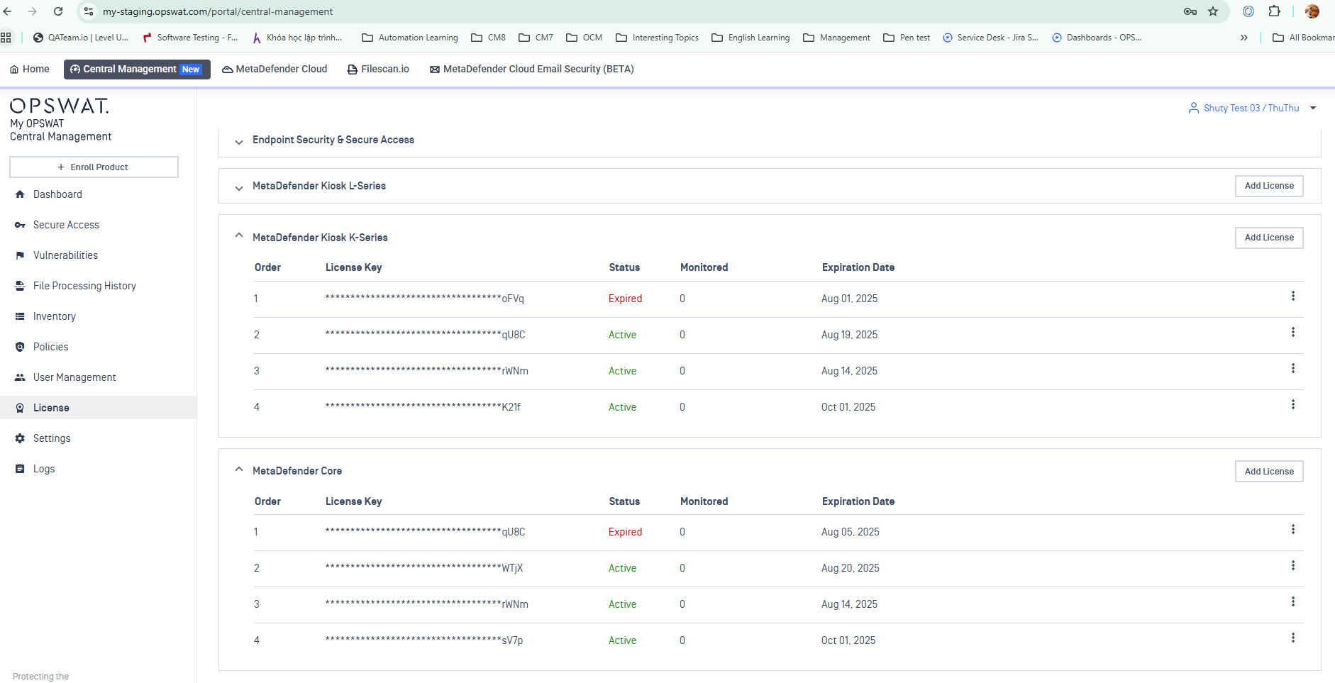Viewport: 1335px width, 683px height.
Task: Click site information icon in address bar
Action: pos(89,11)
